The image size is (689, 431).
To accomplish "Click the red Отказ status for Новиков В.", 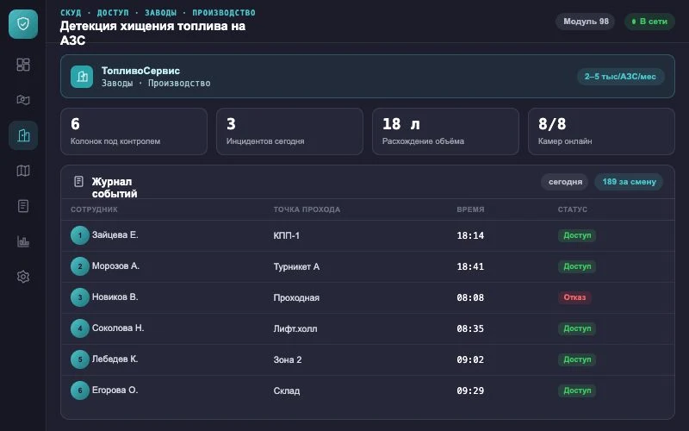I will 574,297.
